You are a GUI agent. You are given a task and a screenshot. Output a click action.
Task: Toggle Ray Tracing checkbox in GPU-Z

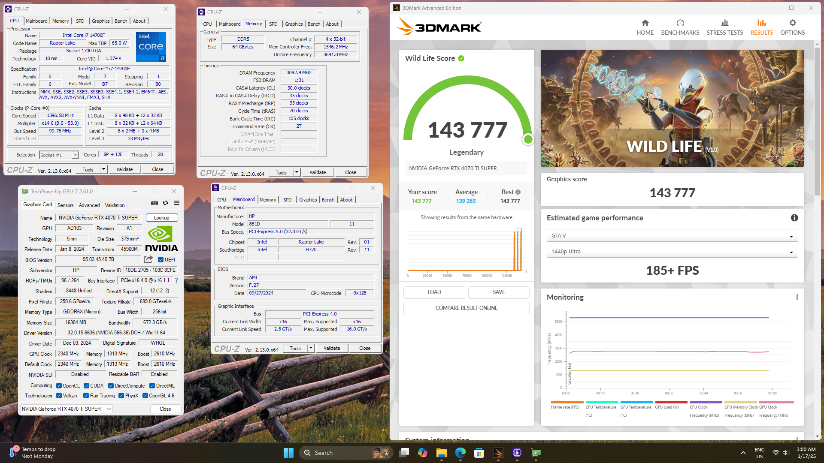pyautogui.click(x=86, y=396)
